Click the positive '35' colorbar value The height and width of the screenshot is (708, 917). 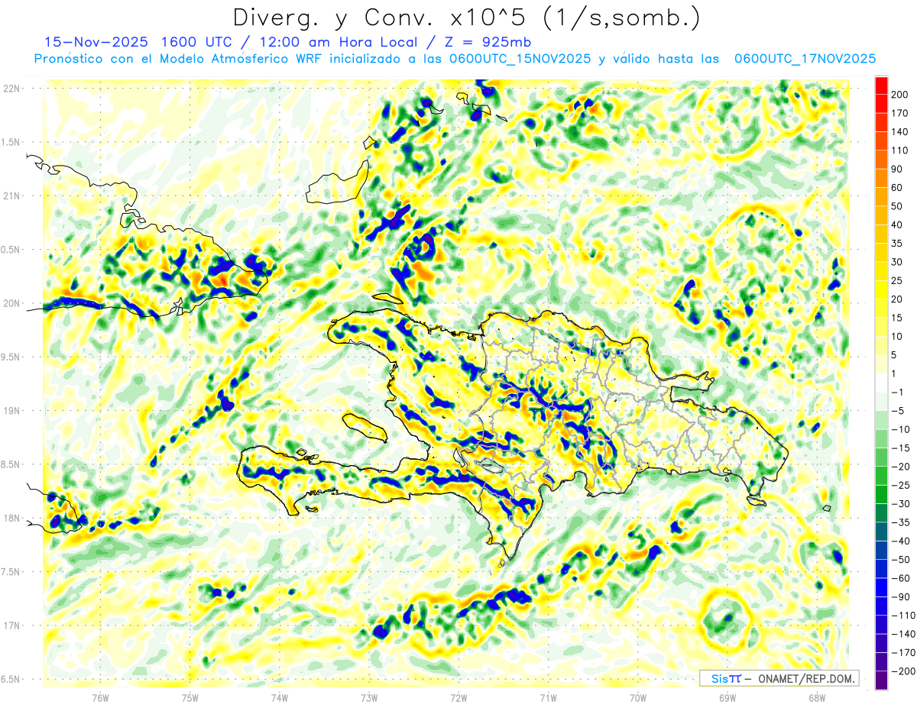coord(897,244)
